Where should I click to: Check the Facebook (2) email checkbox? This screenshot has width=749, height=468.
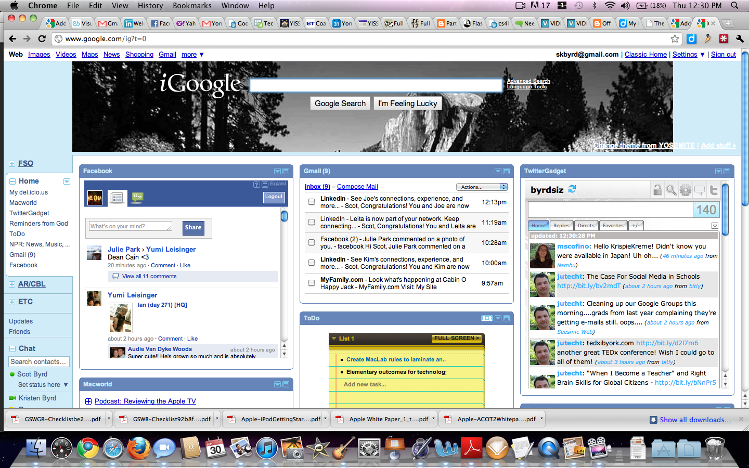point(312,242)
